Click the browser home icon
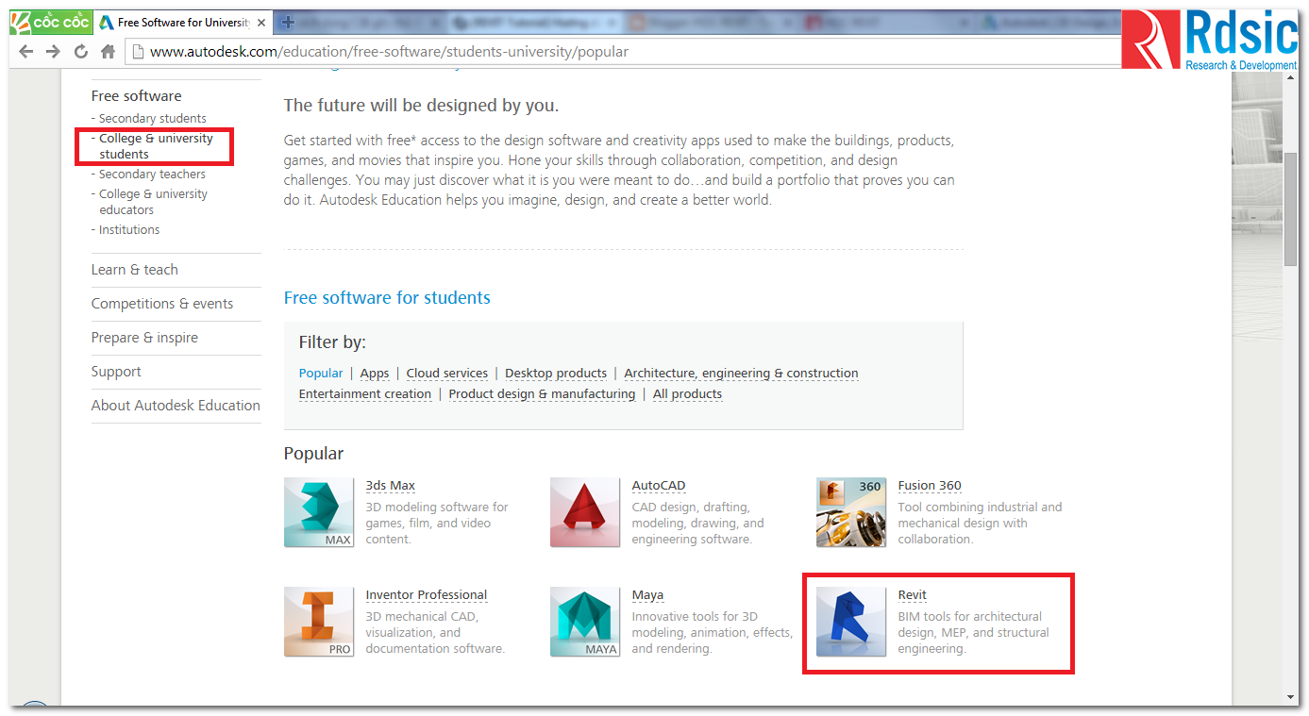 click(108, 52)
